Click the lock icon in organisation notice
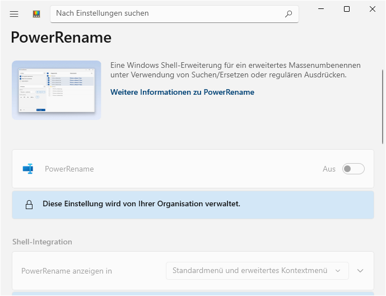This screenshot has width=386, height=296. [29, 205]
